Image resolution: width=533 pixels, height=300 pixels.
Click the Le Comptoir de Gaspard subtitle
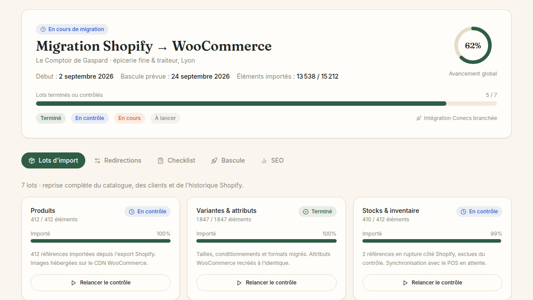pos(115,60)
